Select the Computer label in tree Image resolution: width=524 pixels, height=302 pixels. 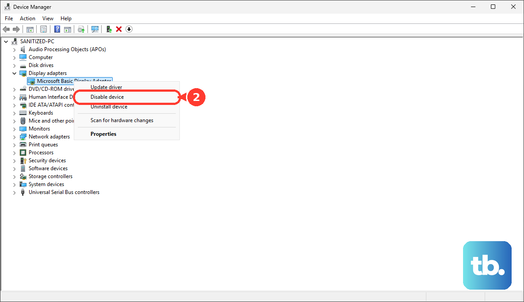pos(41,57)
